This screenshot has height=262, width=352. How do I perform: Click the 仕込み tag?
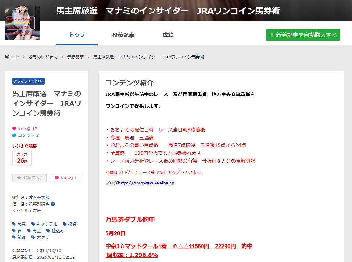[x=58, y=231]
